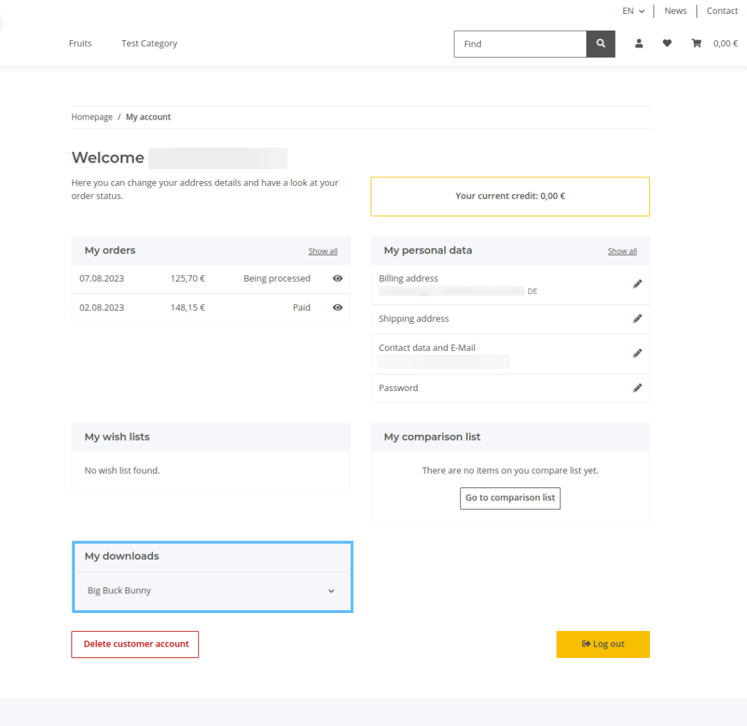This screenshot has width=747, height=726.
Task: Click Delete customer account
Action: point(134,644)
